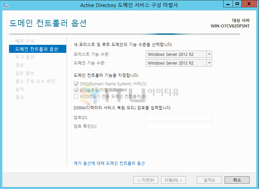Click the wizard icon in title bar

coord(5,5)
